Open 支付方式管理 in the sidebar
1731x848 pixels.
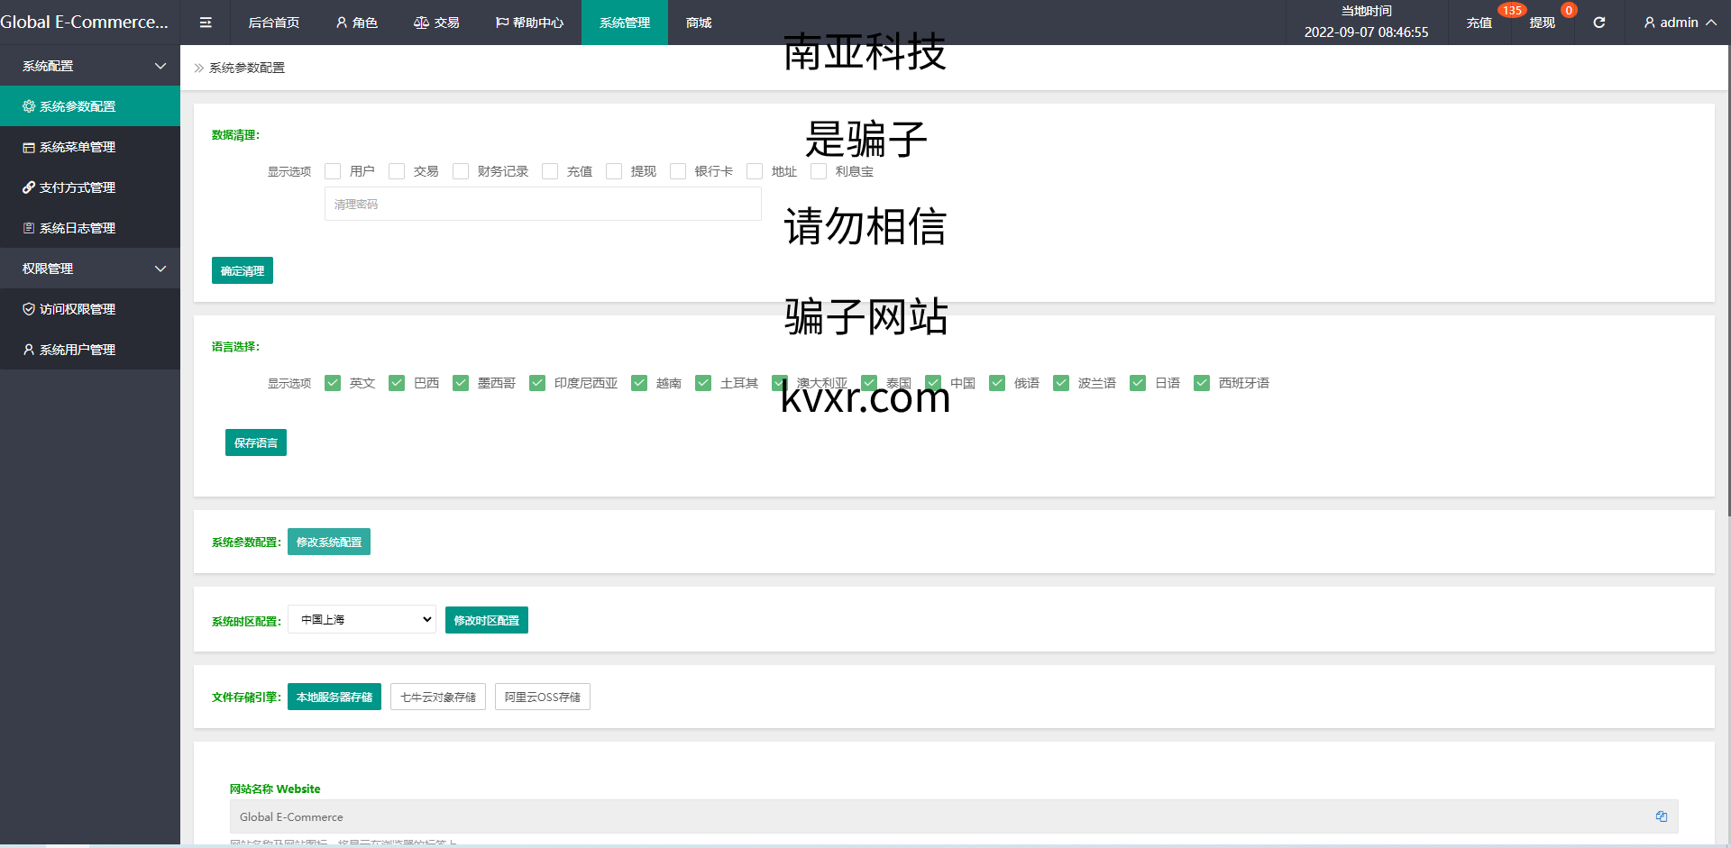tap(90, 187)
